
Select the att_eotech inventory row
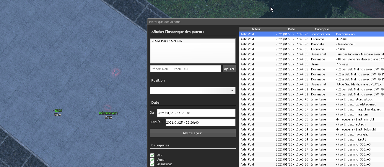tap(311, 124)
